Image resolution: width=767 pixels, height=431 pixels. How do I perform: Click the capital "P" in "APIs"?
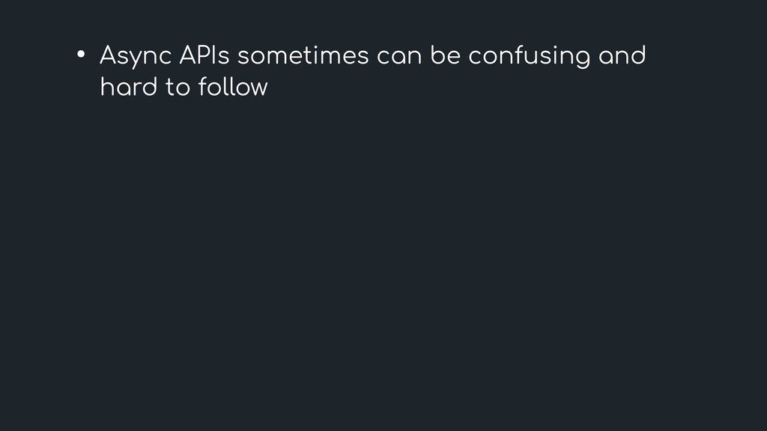coord(204,55)
